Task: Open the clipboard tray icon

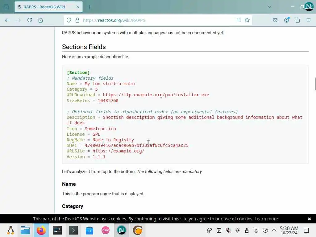Action: [x=219, y=230]
